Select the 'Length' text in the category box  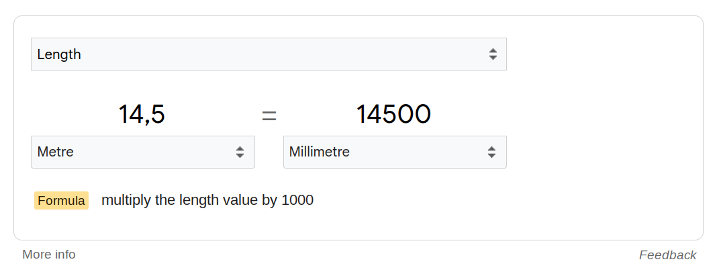(59, 54)
